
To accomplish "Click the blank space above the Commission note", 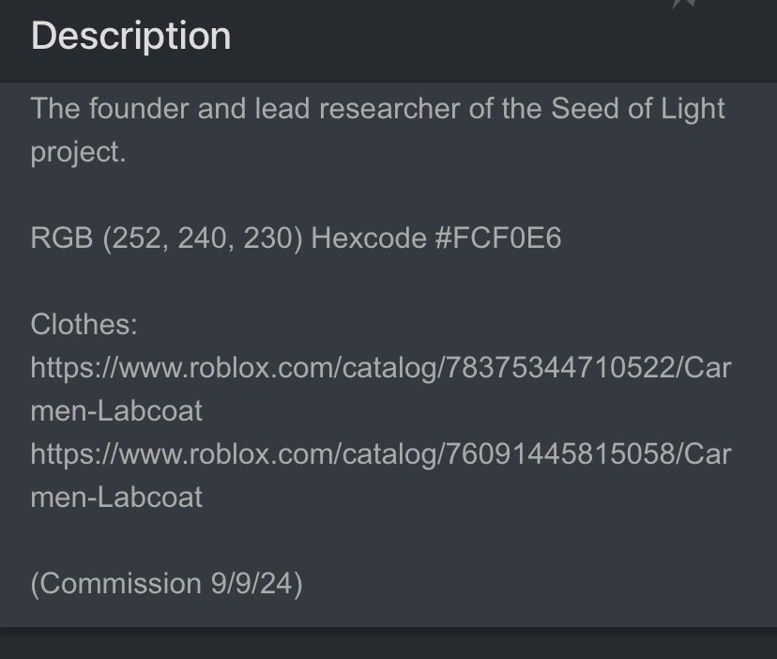I will pyautogui.click(x=388, y=541).
